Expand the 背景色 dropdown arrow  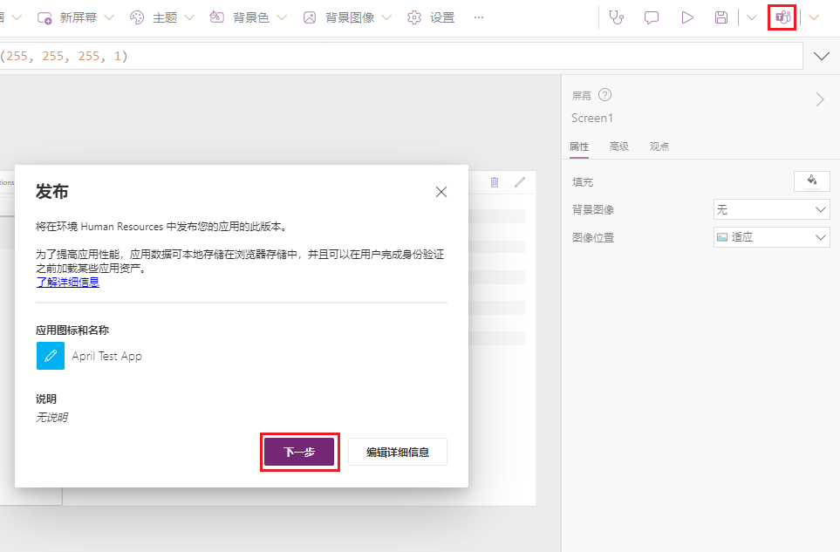coord(282,17)
